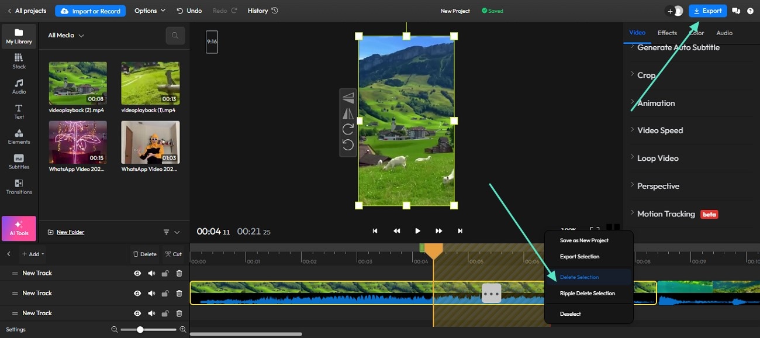Viewport: 760px width, 338px height.
Task: Hide the middle New Track containing the clip
Action: click(x=137, y=293)
